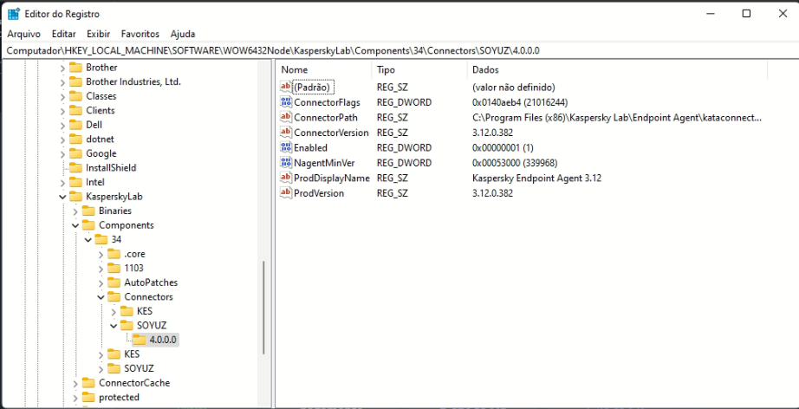Click the registry path address bar
Screen dimensions: 799x409
pos(399,50)
